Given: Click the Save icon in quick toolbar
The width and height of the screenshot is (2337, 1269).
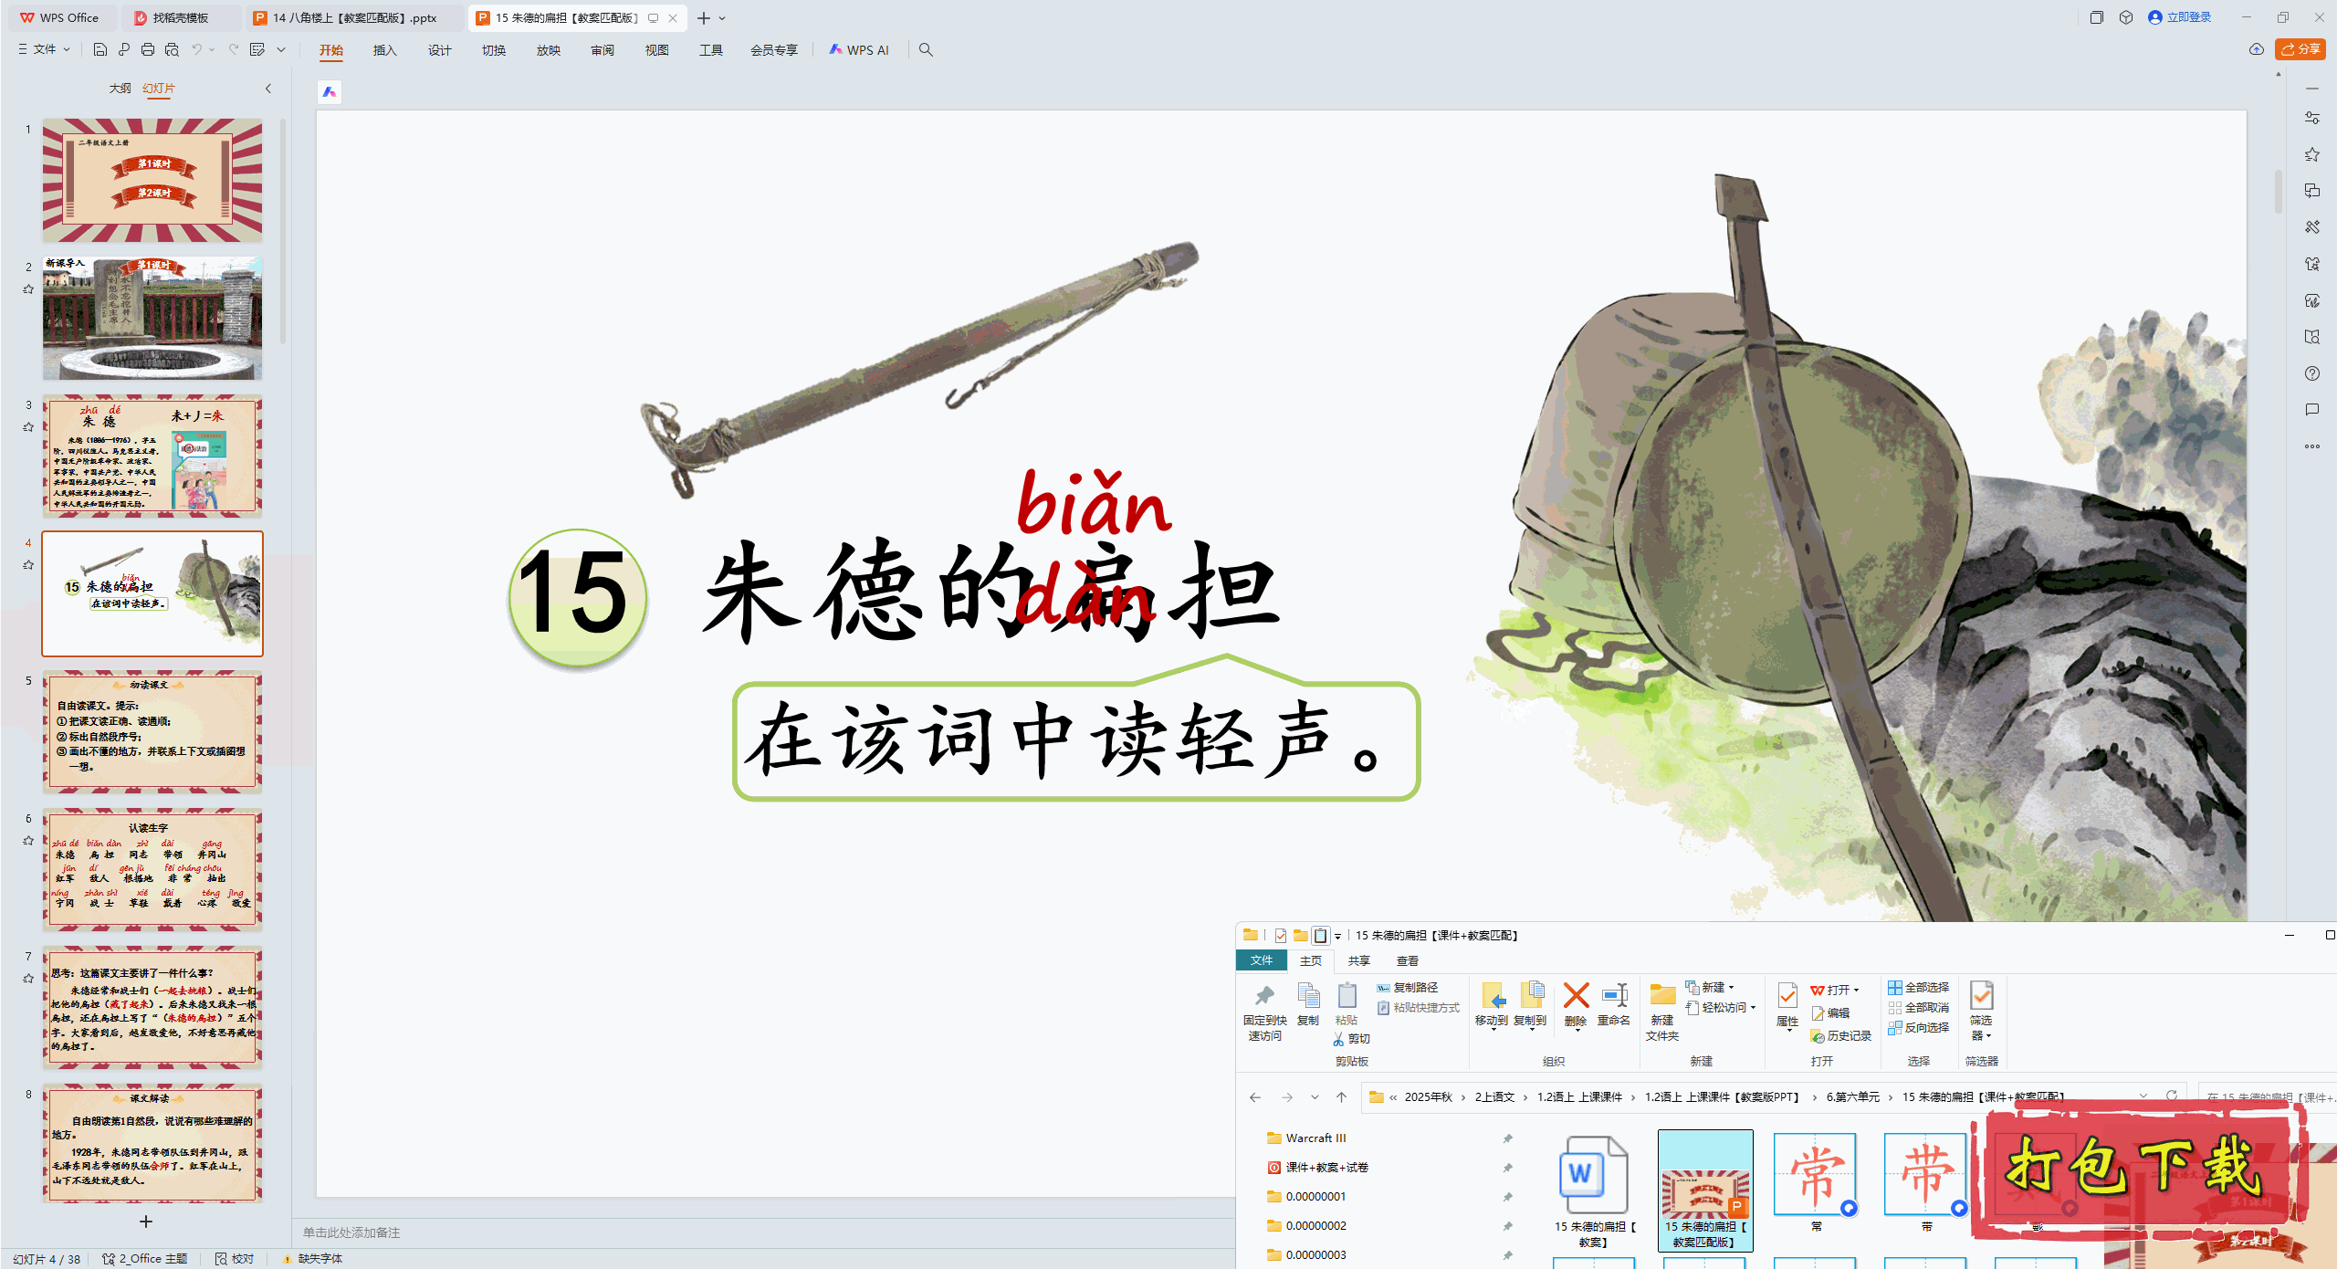Looking at the screenshot, I should [100, 49].
